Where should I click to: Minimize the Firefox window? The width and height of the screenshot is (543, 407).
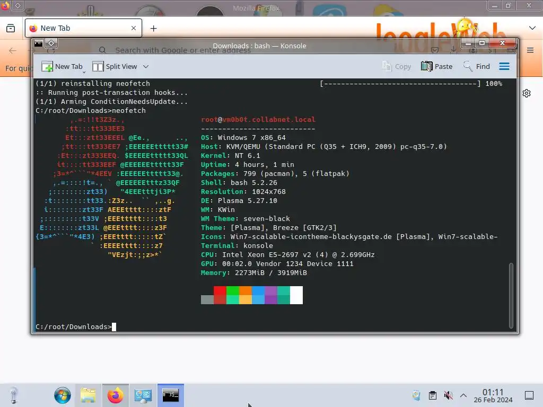(x=495, y=5)
